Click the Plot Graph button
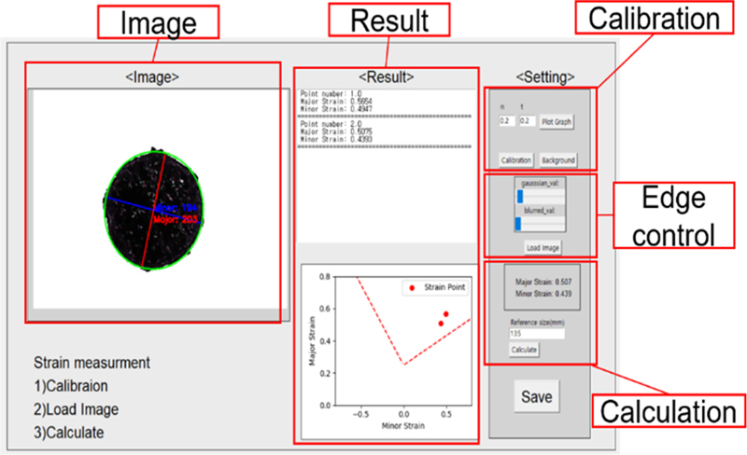747x455 pixels. coord(557,121)
